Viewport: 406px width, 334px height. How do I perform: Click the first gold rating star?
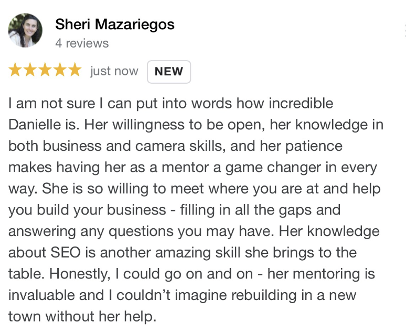click(15, 70)
